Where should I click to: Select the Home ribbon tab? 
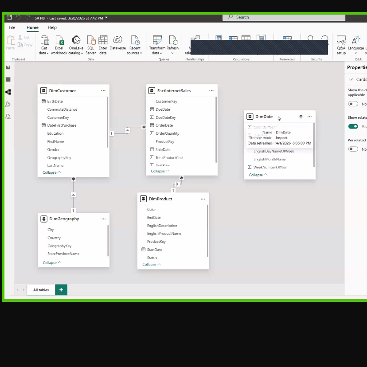point(32,27)
